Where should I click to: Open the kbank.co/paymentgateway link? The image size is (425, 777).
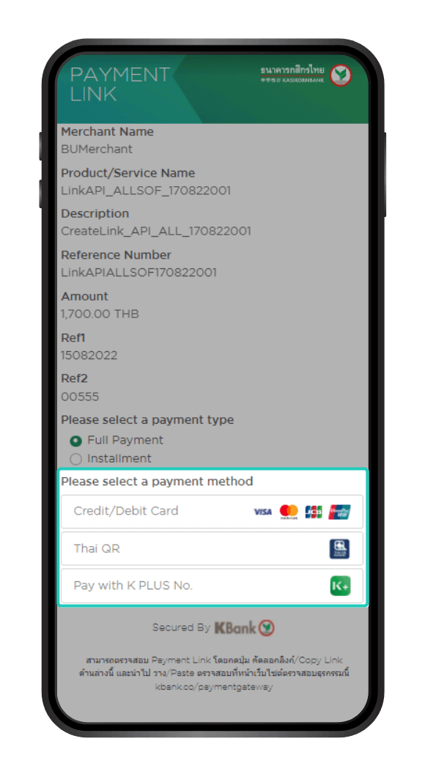point(214,687)
